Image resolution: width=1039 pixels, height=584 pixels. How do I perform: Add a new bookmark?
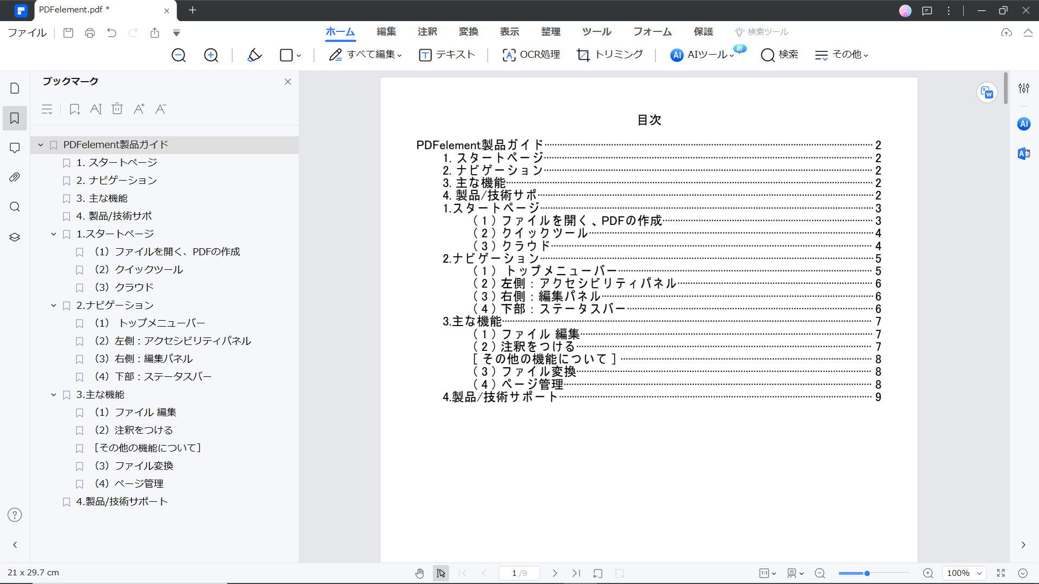[x=75, y=109]
